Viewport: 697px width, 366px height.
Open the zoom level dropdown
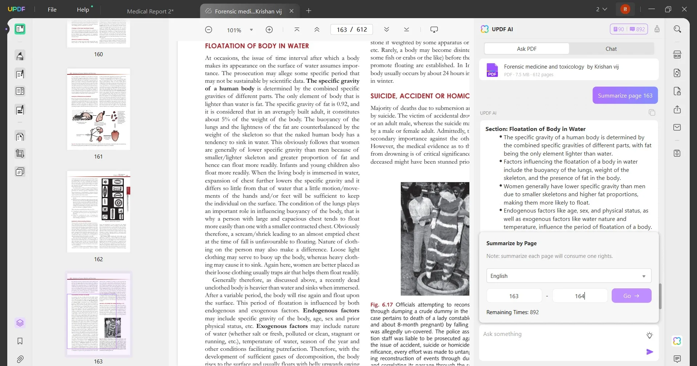coord(251,30)
